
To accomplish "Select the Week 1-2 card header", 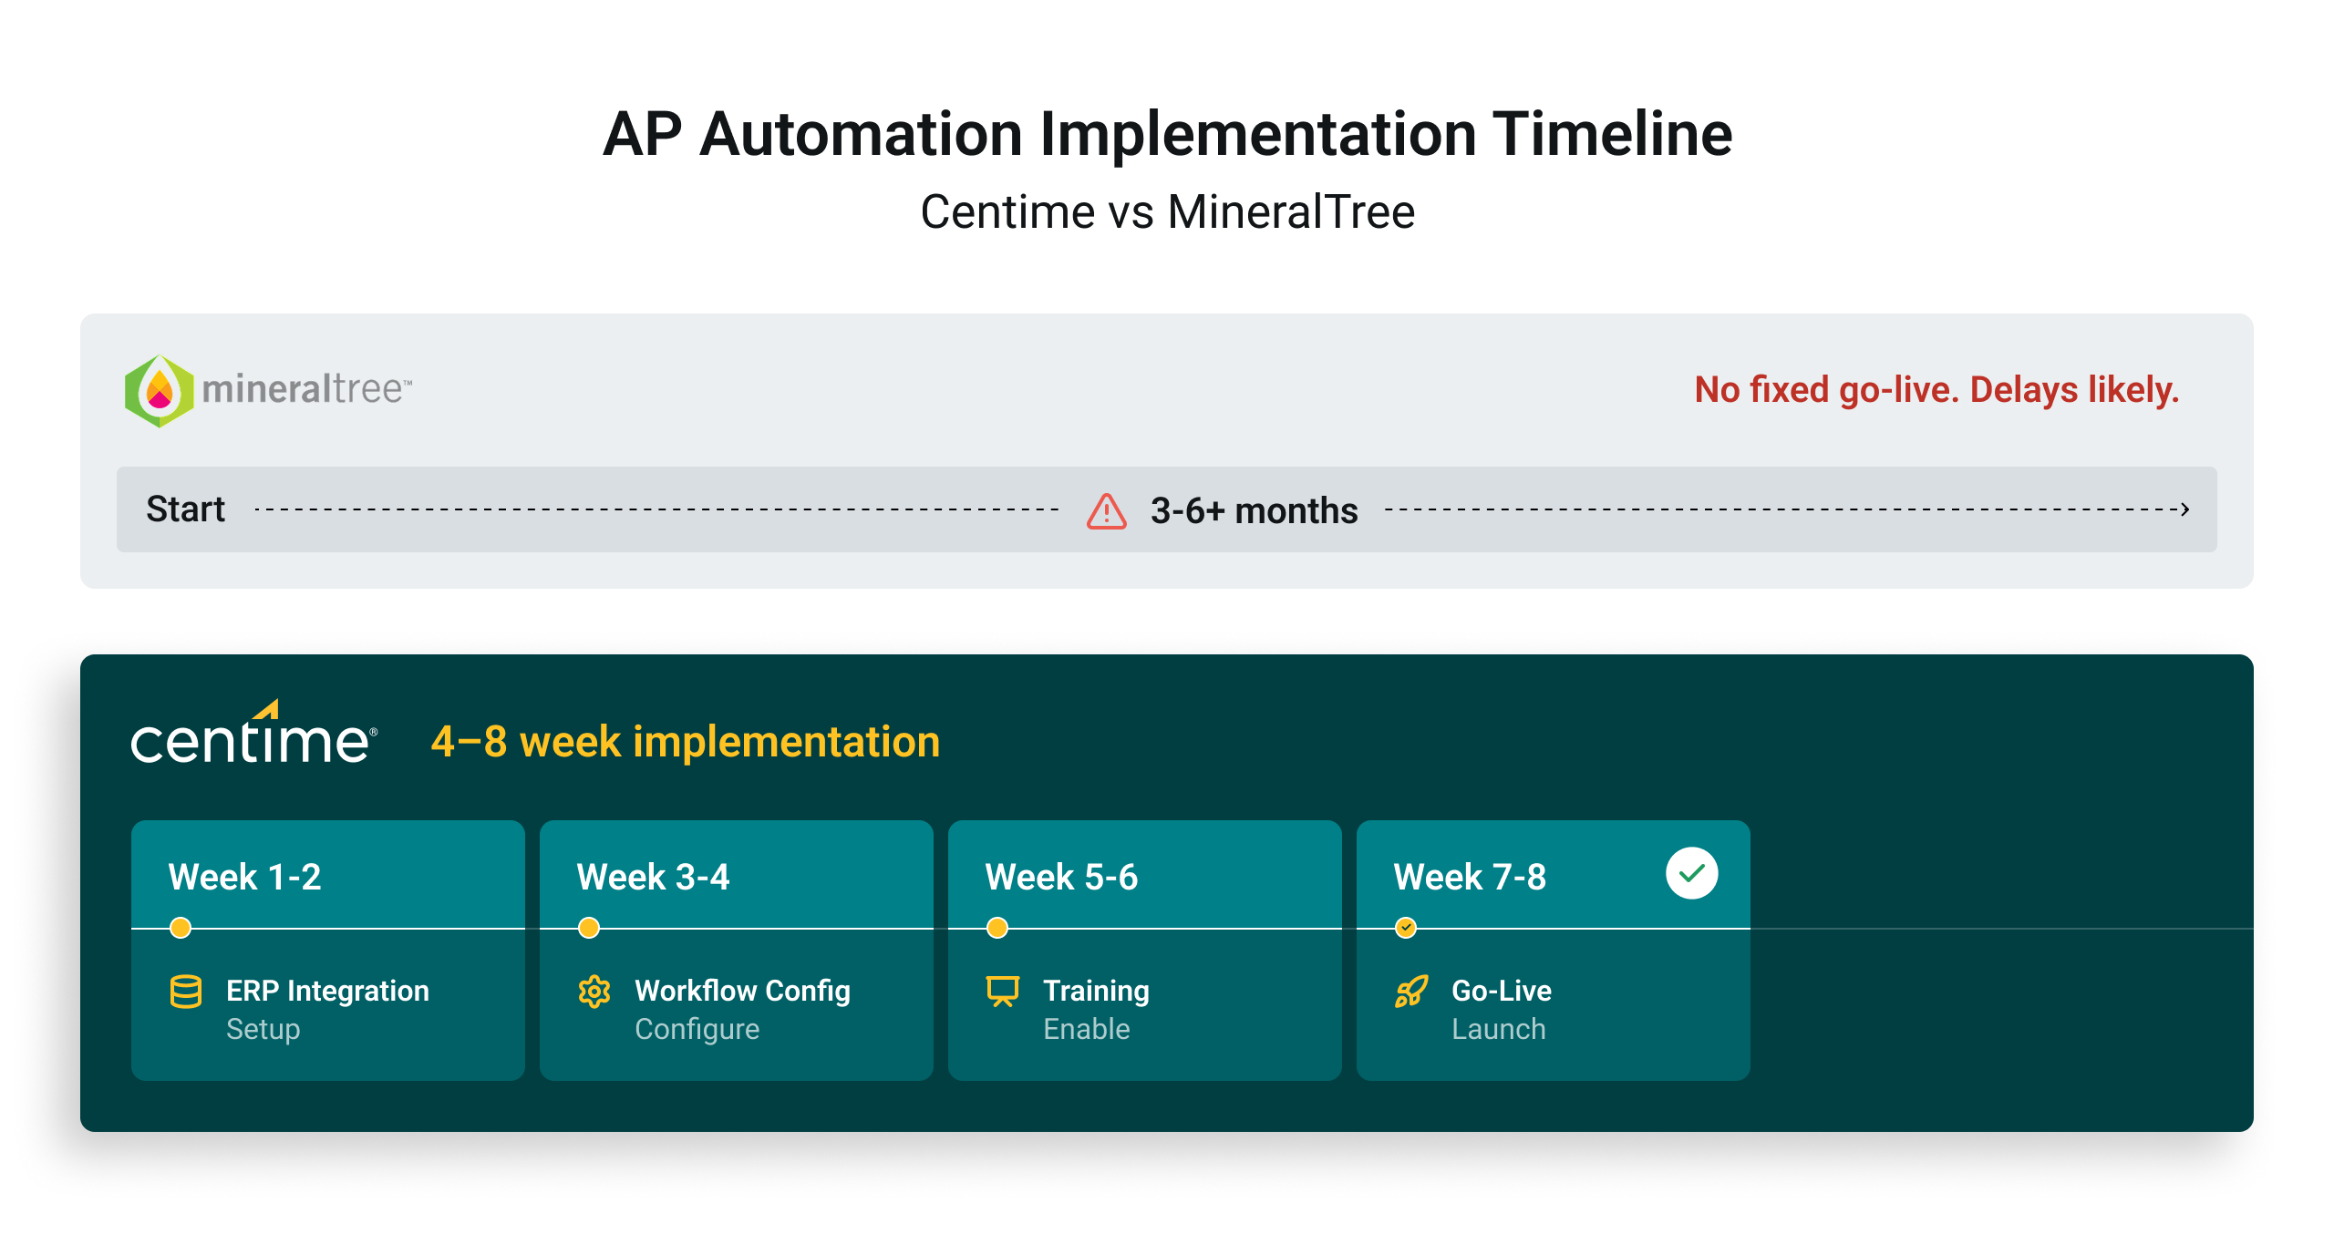I will point(245,877).
